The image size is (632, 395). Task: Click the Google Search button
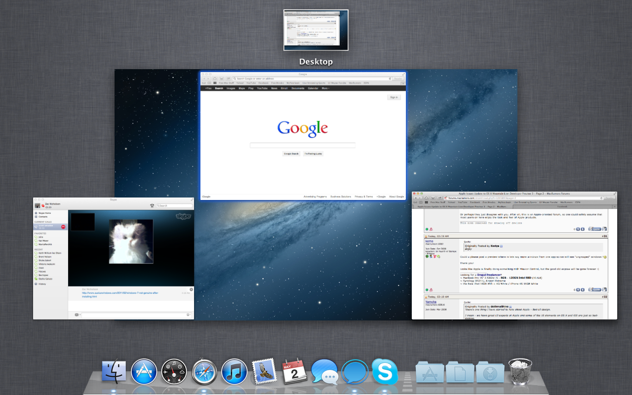click(x=291, y=154)
